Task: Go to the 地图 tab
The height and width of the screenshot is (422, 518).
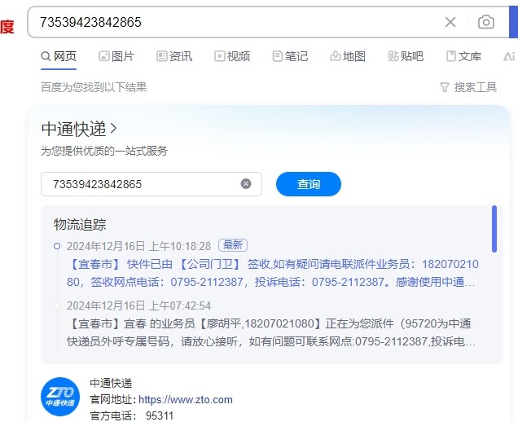Action: tap(348, 56)
